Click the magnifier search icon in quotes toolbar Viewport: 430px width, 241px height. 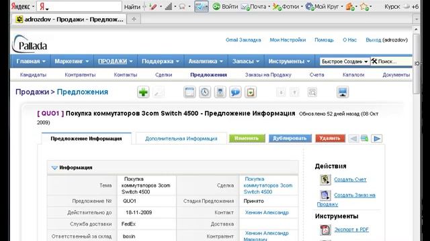click(312, 92)
